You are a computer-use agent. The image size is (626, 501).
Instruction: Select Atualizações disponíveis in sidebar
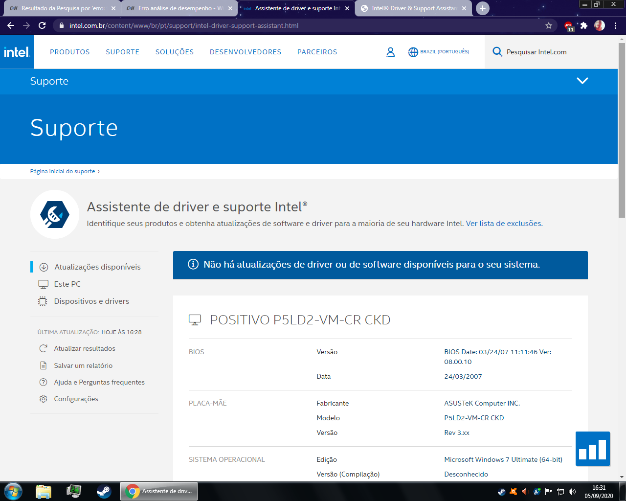click(97, 267)
